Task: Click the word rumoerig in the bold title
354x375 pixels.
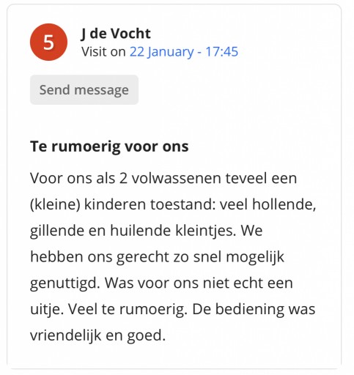Action: pos(86,147)
